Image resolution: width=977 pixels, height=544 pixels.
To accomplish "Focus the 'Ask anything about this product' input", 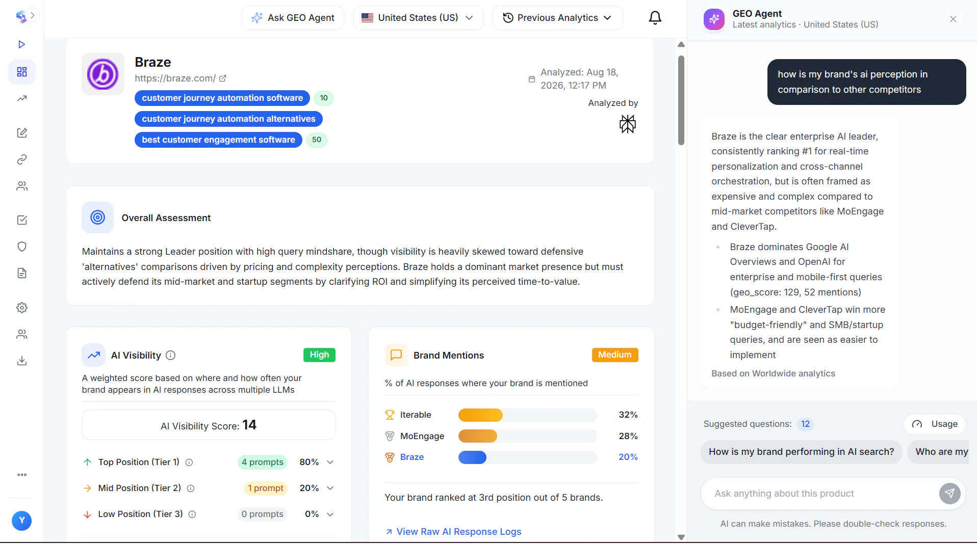I will pyautogui.click(x=820, y=494).
